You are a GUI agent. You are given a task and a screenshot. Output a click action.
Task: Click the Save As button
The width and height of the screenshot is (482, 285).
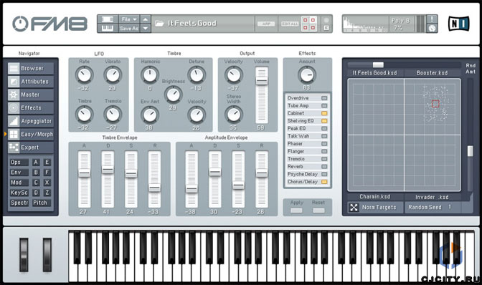coord(129,28)
